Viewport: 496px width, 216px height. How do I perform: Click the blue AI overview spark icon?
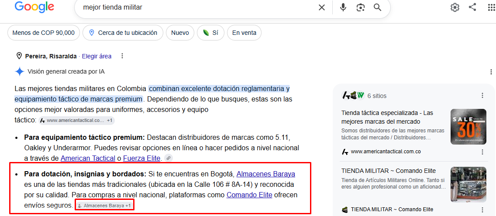point(20,71)
